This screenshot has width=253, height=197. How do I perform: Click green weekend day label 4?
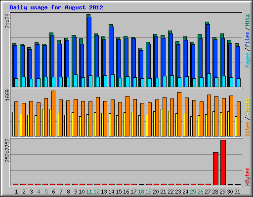[39, 192]
